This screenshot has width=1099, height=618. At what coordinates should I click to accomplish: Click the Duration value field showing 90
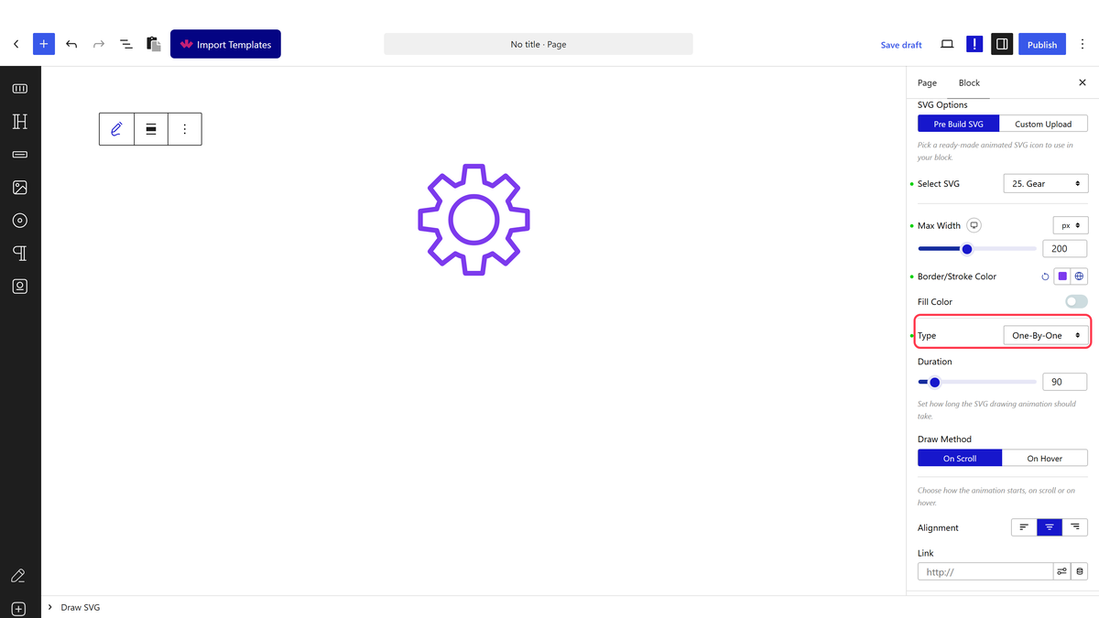point(1065,382)
